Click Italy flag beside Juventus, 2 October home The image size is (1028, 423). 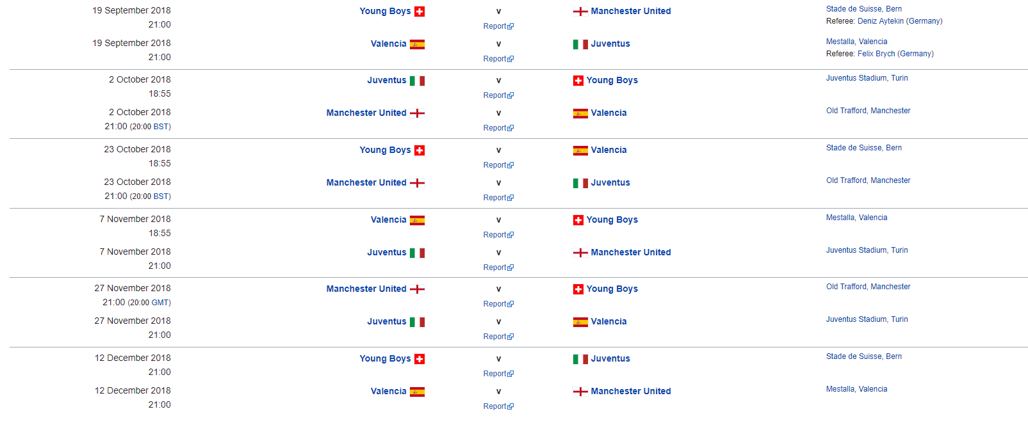pyautogui.click(x=417, y=81)
